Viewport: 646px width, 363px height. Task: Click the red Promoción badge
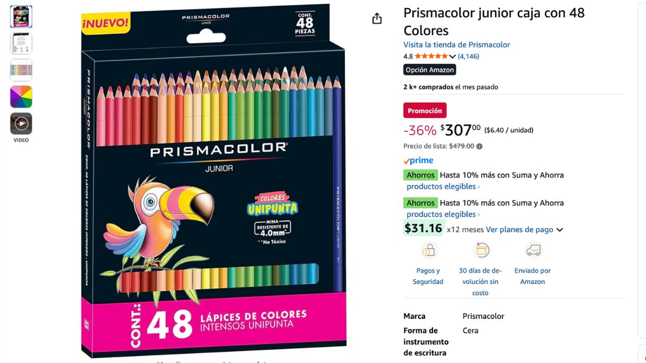coord(425,111)
